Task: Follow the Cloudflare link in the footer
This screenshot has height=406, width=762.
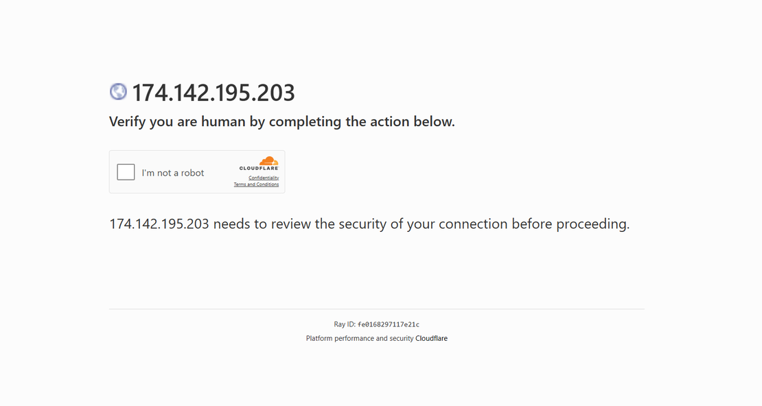Action: [x=431, y=338]
